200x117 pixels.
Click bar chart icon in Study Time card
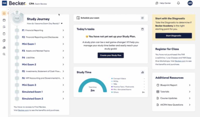pos(142,72)
